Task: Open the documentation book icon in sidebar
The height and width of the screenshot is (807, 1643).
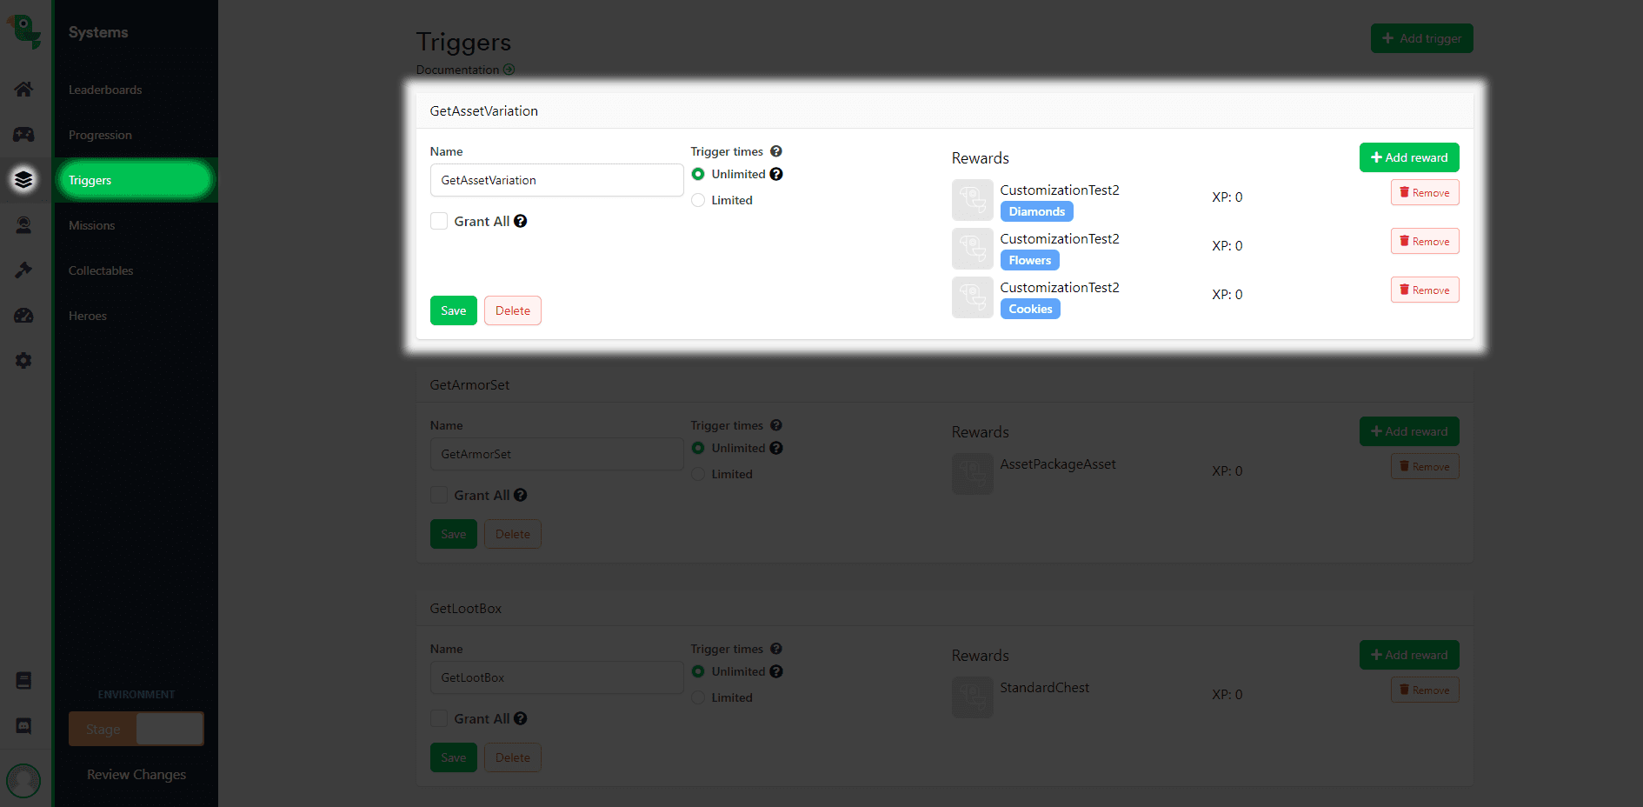Action: pos(23,681)
